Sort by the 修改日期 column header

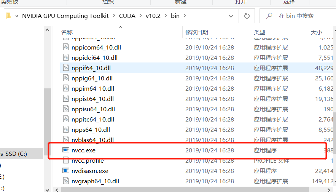tap(197, 32)
